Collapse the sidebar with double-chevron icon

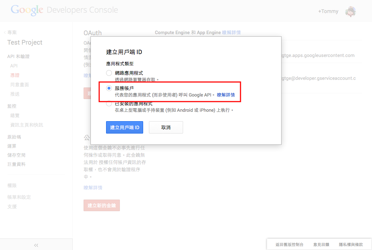point(36,245)
